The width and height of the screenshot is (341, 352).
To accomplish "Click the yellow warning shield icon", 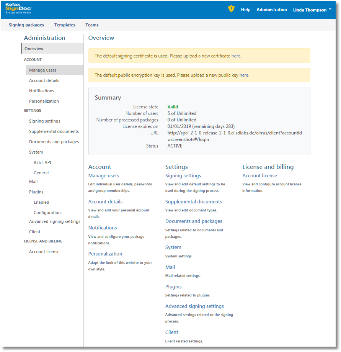I will click(x=231, y=9).
